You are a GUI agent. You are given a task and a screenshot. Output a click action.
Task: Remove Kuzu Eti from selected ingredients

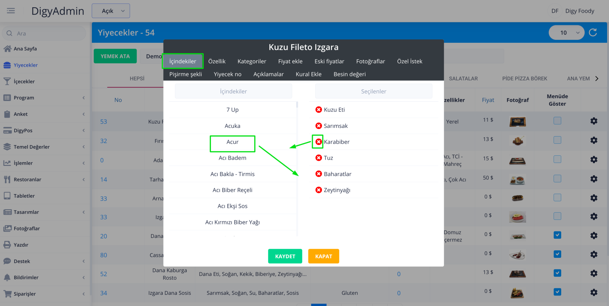pos(319,110)
